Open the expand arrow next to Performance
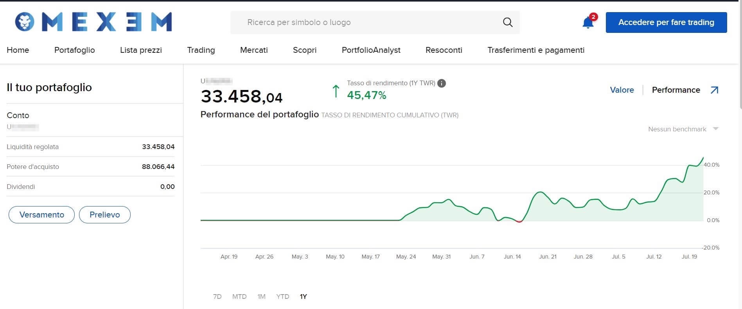742x309 pixels. tap(714, 90)
